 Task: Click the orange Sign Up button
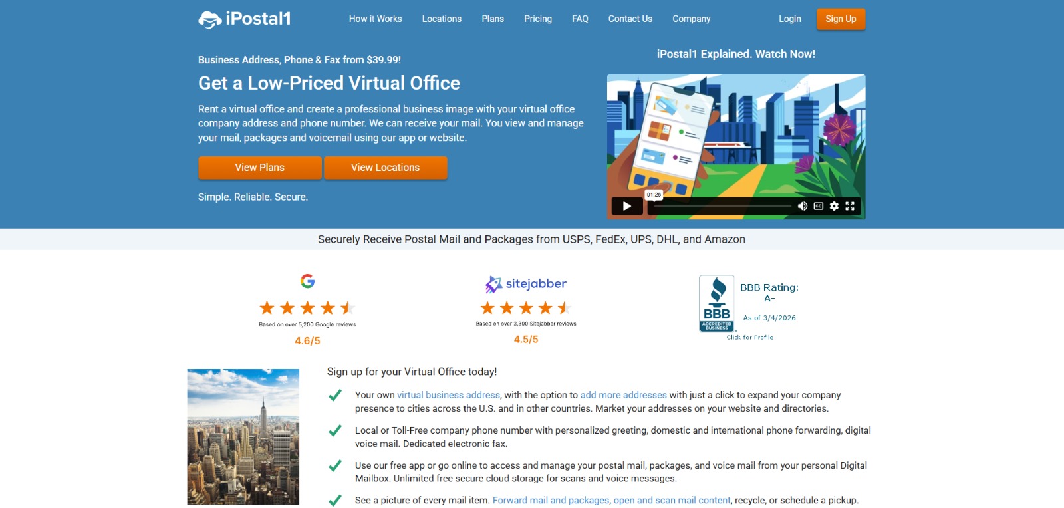[841, 19]
